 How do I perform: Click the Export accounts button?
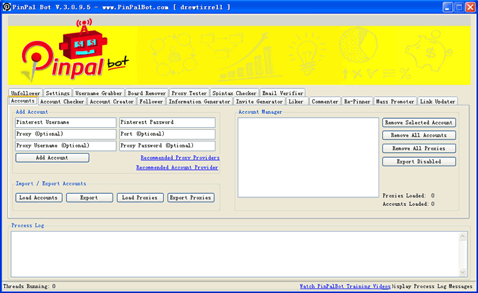pyautogui.click(x=90, y=197)
